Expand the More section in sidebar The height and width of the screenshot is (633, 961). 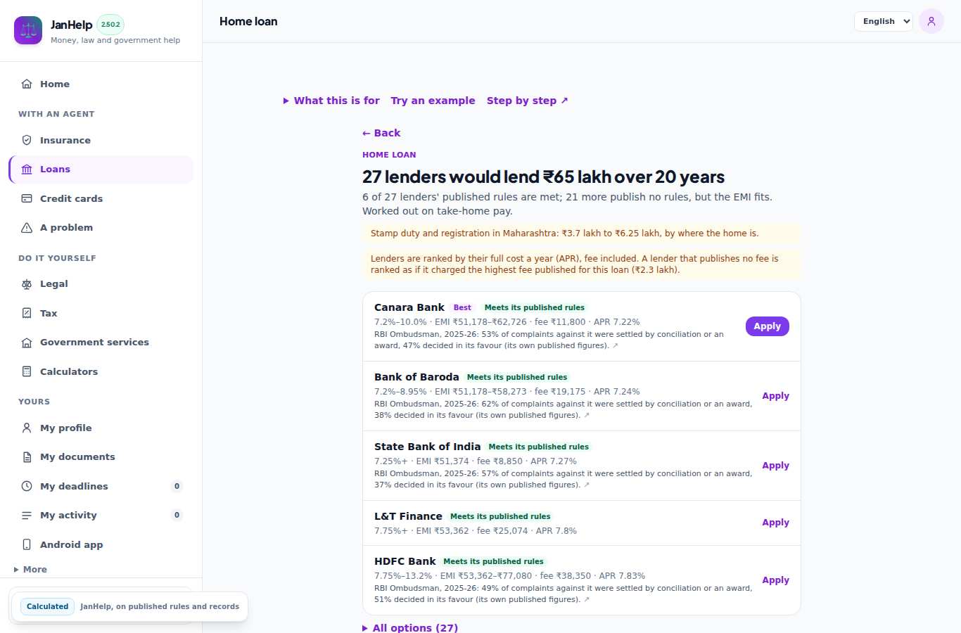pyautogui.click(x=30, y=570)
